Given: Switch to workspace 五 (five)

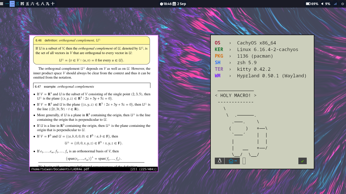Looking at the screenshot, I should pyautogui.click(x=27, y=4).
